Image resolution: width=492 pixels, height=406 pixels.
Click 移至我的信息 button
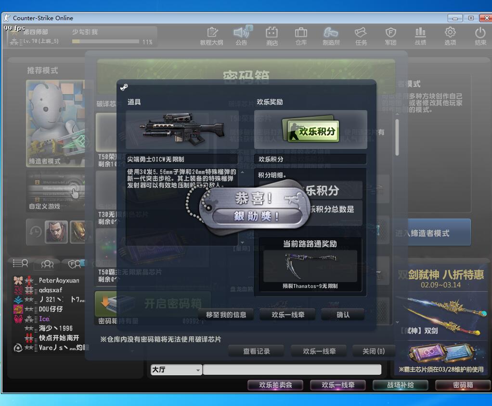pos(226,315)
